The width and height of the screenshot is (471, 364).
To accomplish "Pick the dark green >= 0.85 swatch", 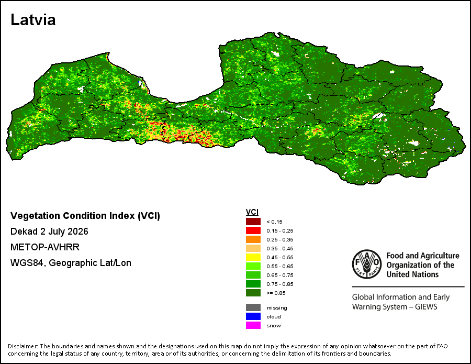I will coord(253,293).
